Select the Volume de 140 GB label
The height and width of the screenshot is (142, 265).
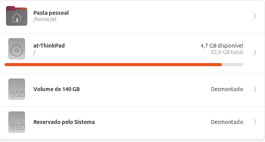click(x=56, y=89)
